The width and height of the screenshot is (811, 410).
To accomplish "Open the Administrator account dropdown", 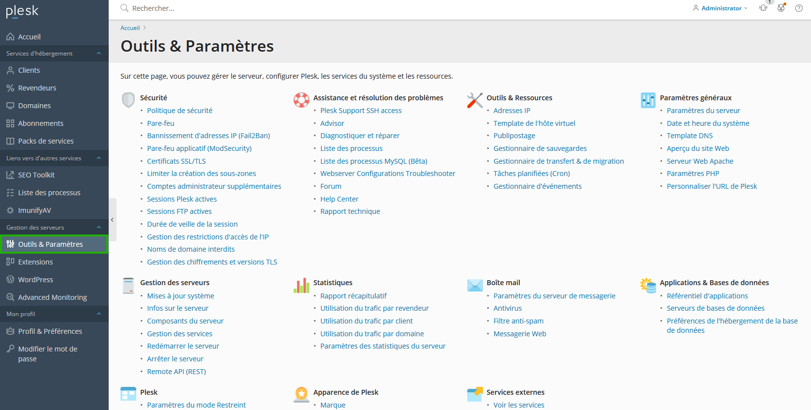I will [x=720, y=8].
